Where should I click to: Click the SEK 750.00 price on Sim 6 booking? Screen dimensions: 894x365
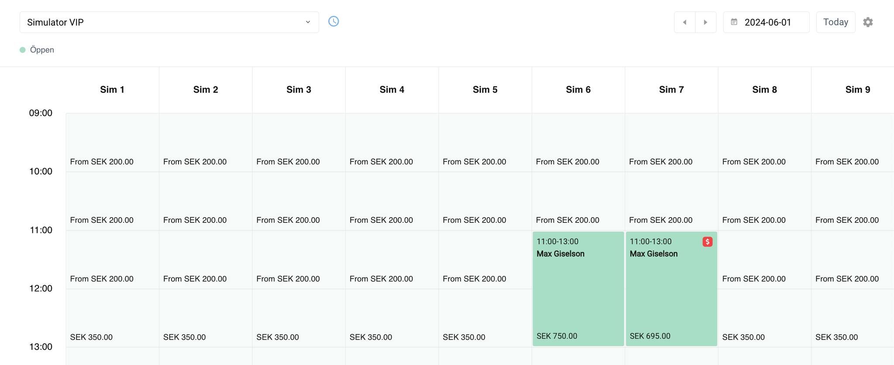point(557,336)
